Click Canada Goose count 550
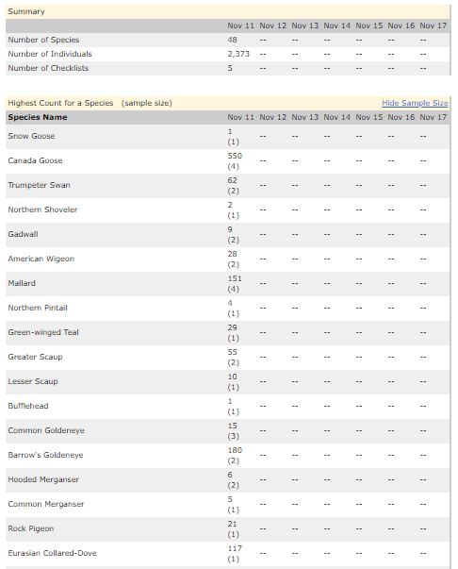The width and height of the screenshot is (458, 569). 235,156
